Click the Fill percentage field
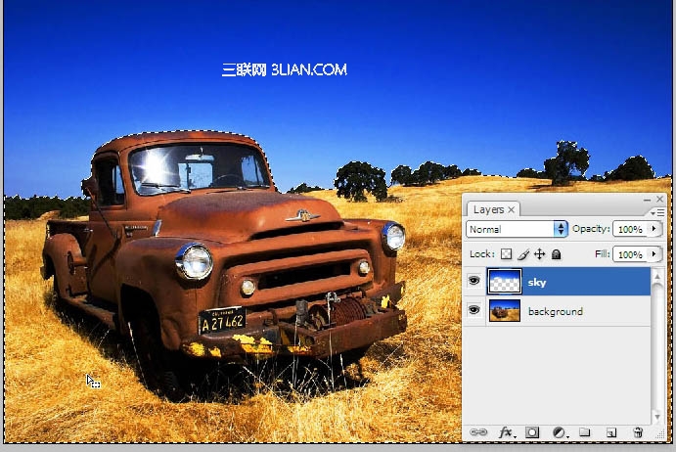The width and height of the screenshot is (676, 452). [631, 254]
